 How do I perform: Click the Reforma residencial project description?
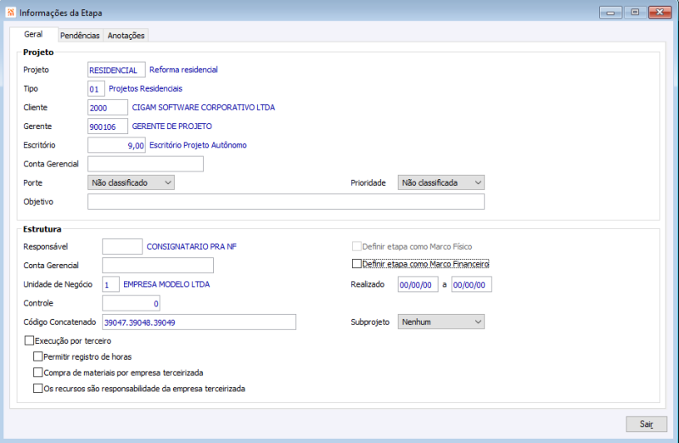coord(183,70)
